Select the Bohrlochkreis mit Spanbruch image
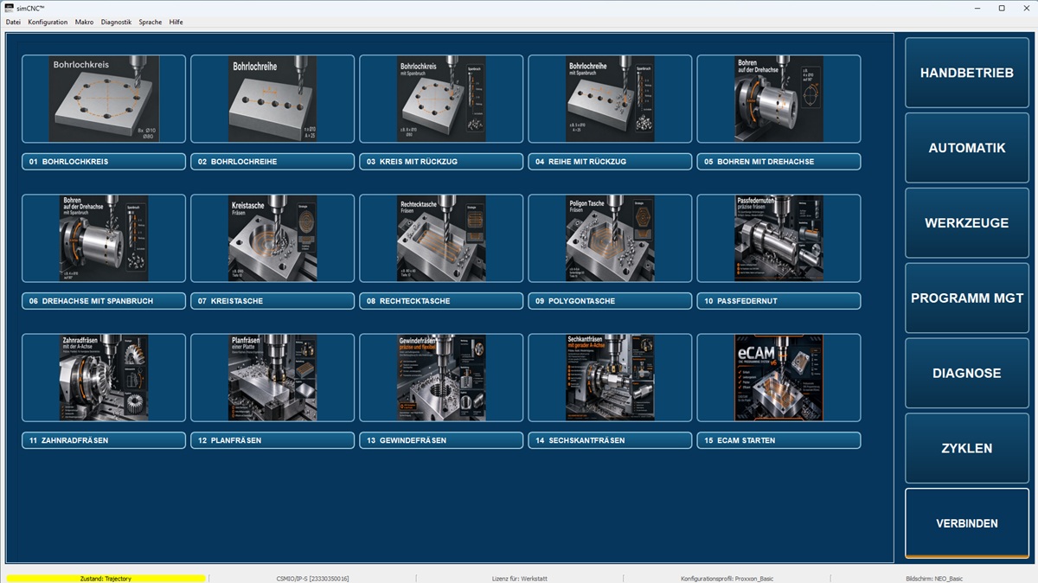 (x=441, y=99)
